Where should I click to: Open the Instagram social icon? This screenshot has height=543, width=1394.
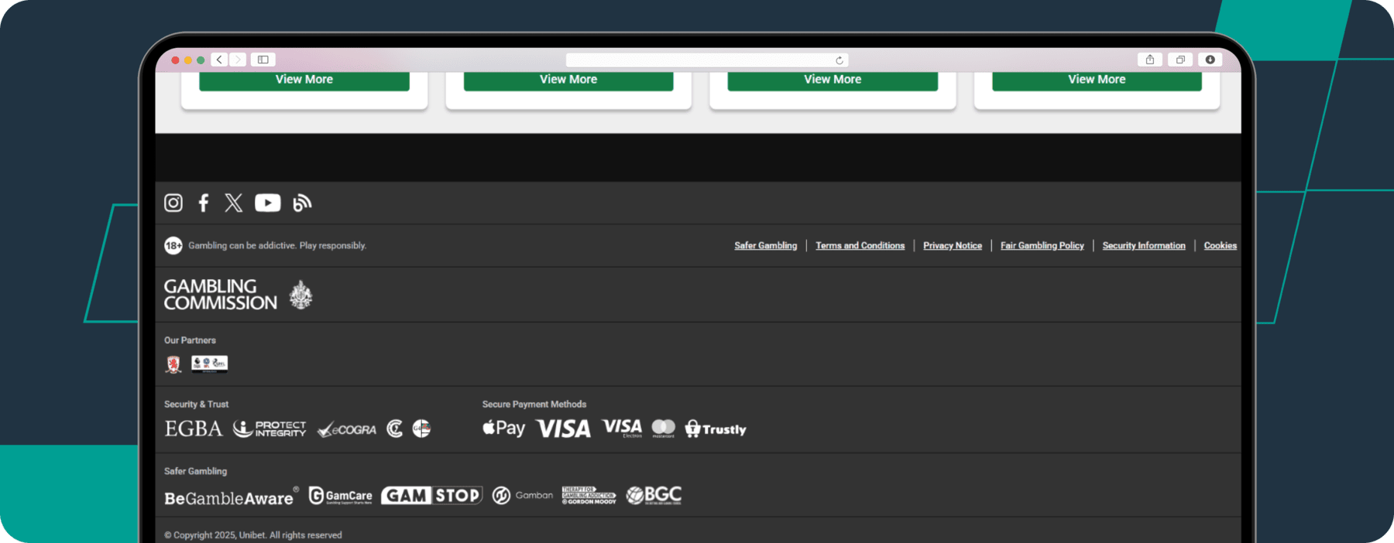pos(173,203)
